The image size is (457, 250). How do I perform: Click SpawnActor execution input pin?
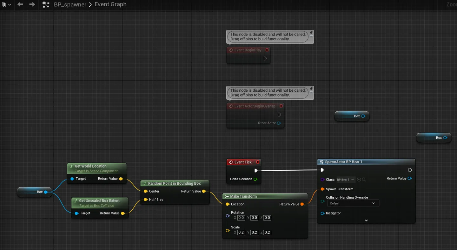pos(322,170)
